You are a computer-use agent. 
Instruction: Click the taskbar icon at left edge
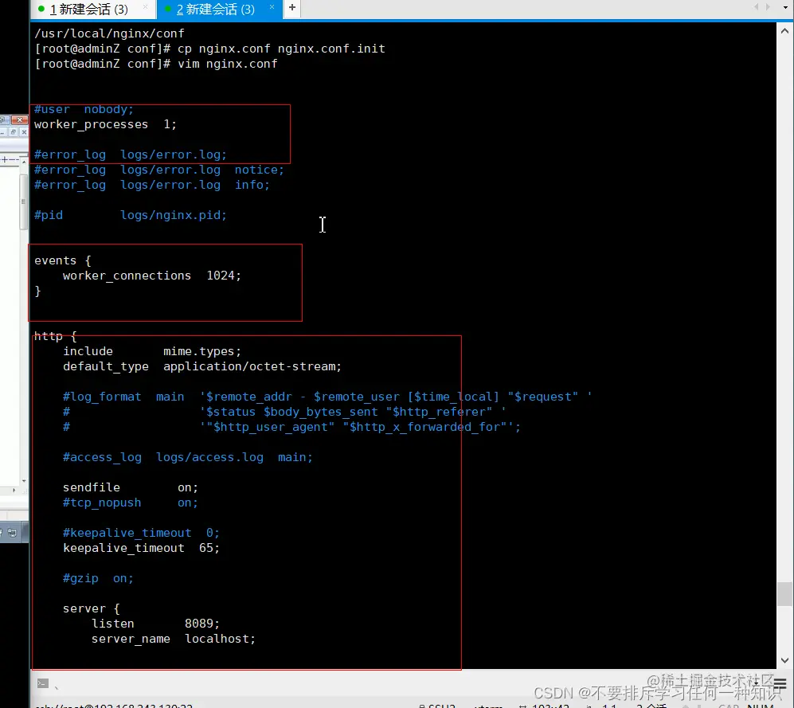point(12,533)
